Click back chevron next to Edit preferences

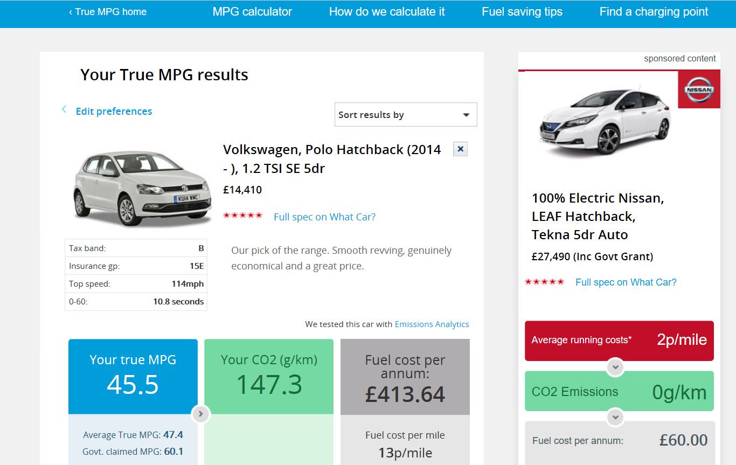pos(64,110)
